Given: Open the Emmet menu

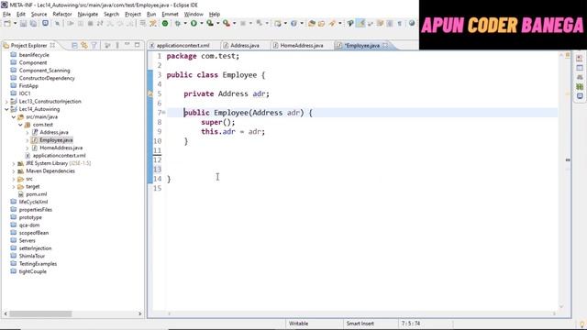Looking at the screenshot, I should [x=170, y=15].
